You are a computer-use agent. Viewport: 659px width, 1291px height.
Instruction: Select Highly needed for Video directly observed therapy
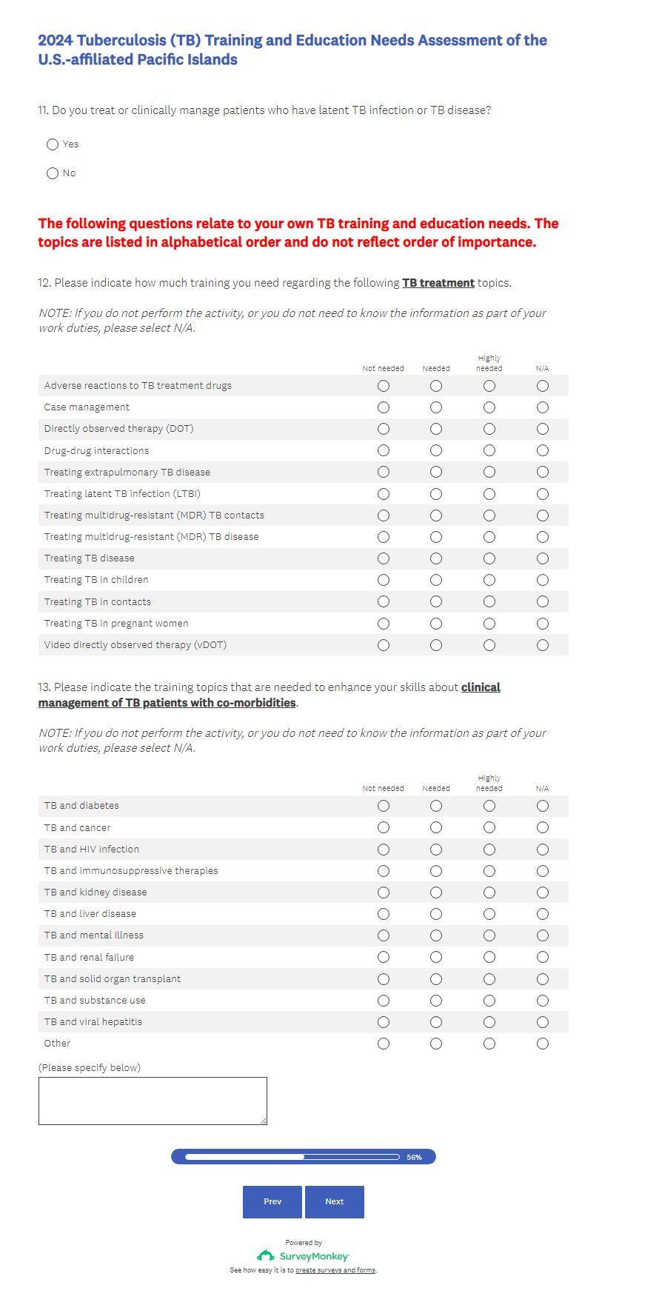point(489,645)
